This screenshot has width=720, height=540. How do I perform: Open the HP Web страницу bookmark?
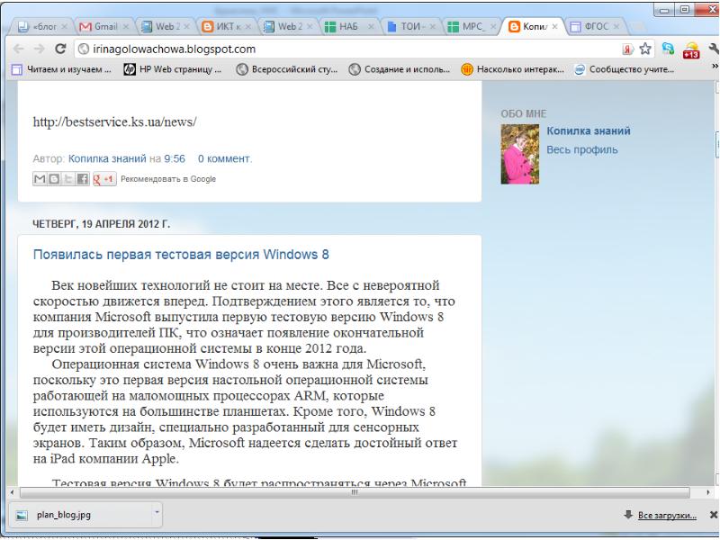pos(176,71)
